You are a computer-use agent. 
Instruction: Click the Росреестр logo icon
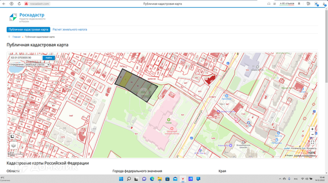click(x=13, y=17)
